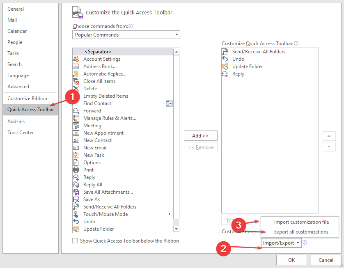Click the Add >> button

(200, 136)
